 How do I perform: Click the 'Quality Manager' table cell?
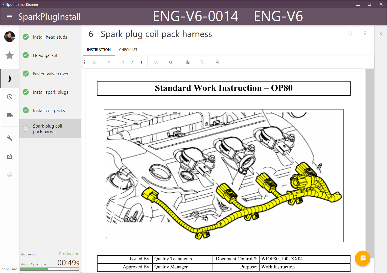coord(182,267)
